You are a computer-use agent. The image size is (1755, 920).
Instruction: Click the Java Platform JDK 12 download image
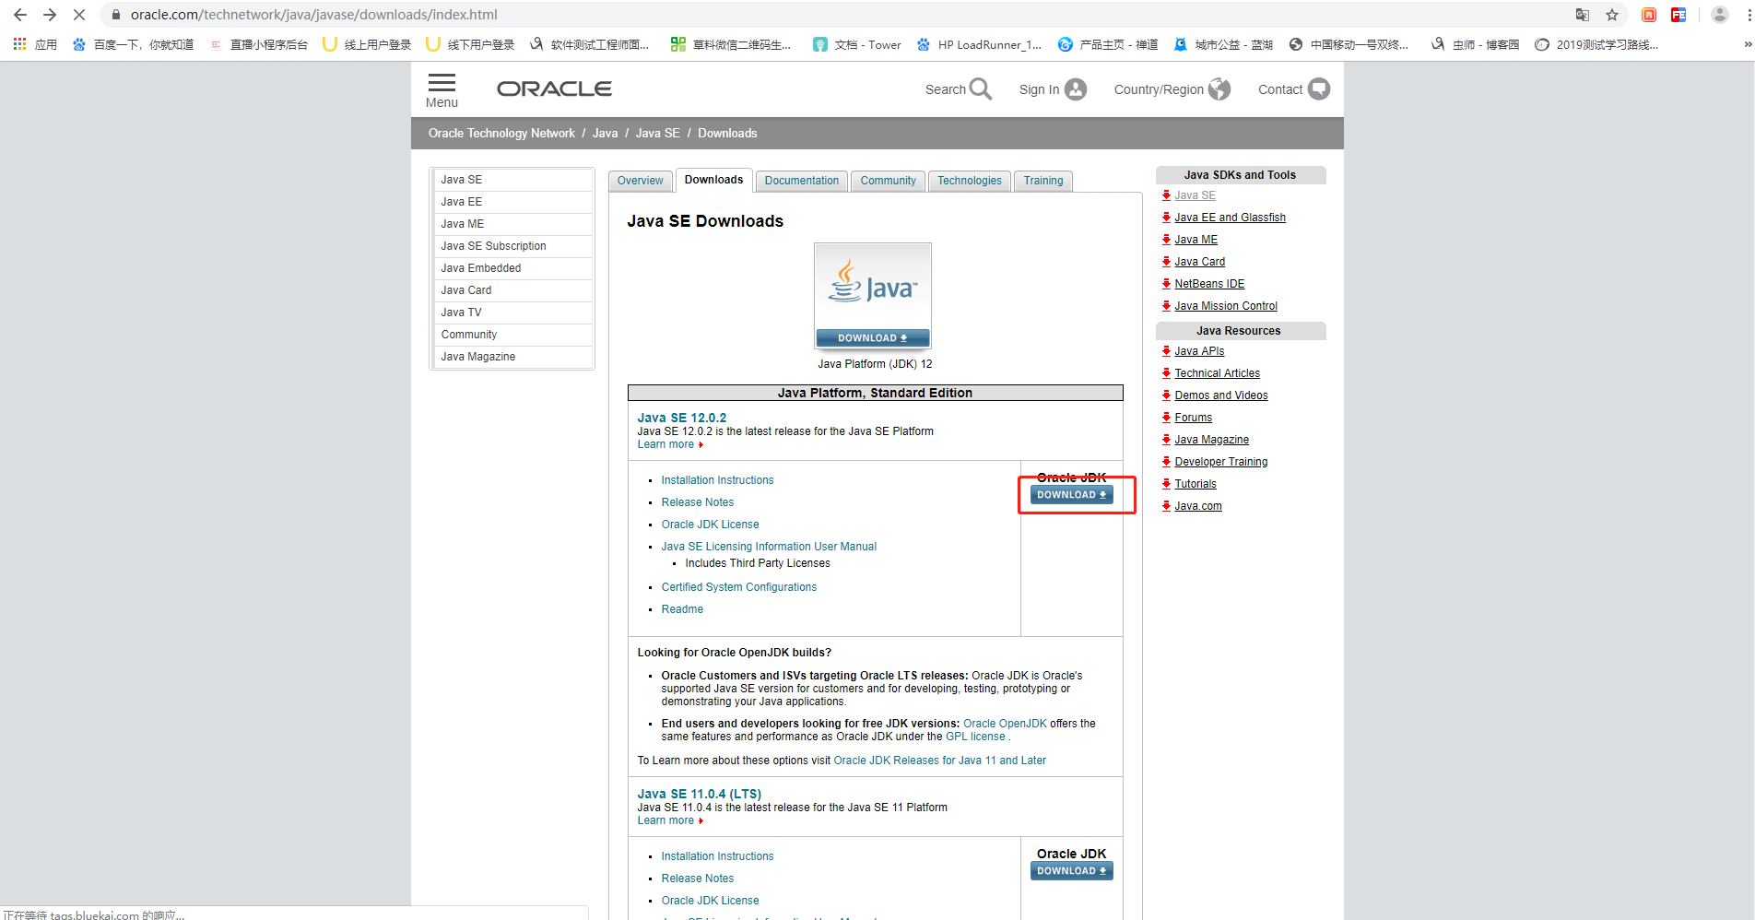click(x=873, y=296)
